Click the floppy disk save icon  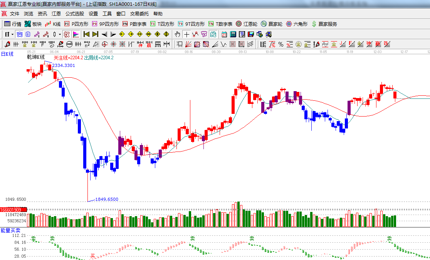click(250, 34)
